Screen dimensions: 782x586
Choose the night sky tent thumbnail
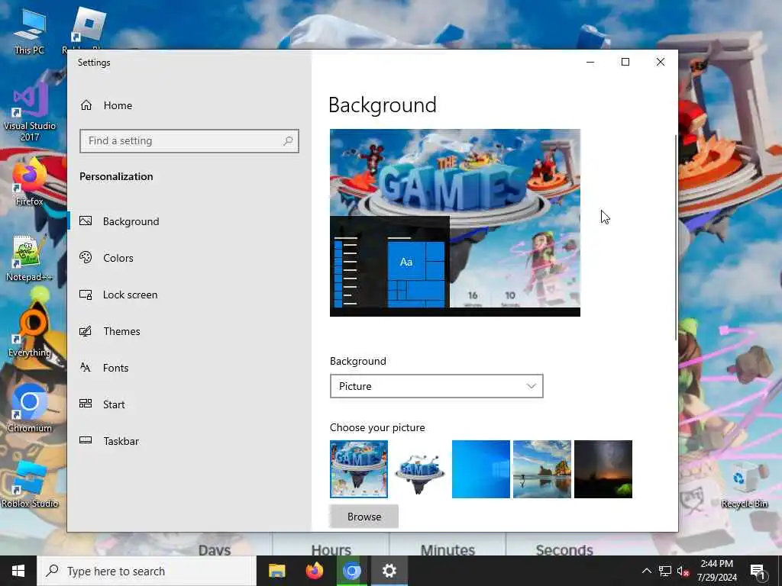603,469
